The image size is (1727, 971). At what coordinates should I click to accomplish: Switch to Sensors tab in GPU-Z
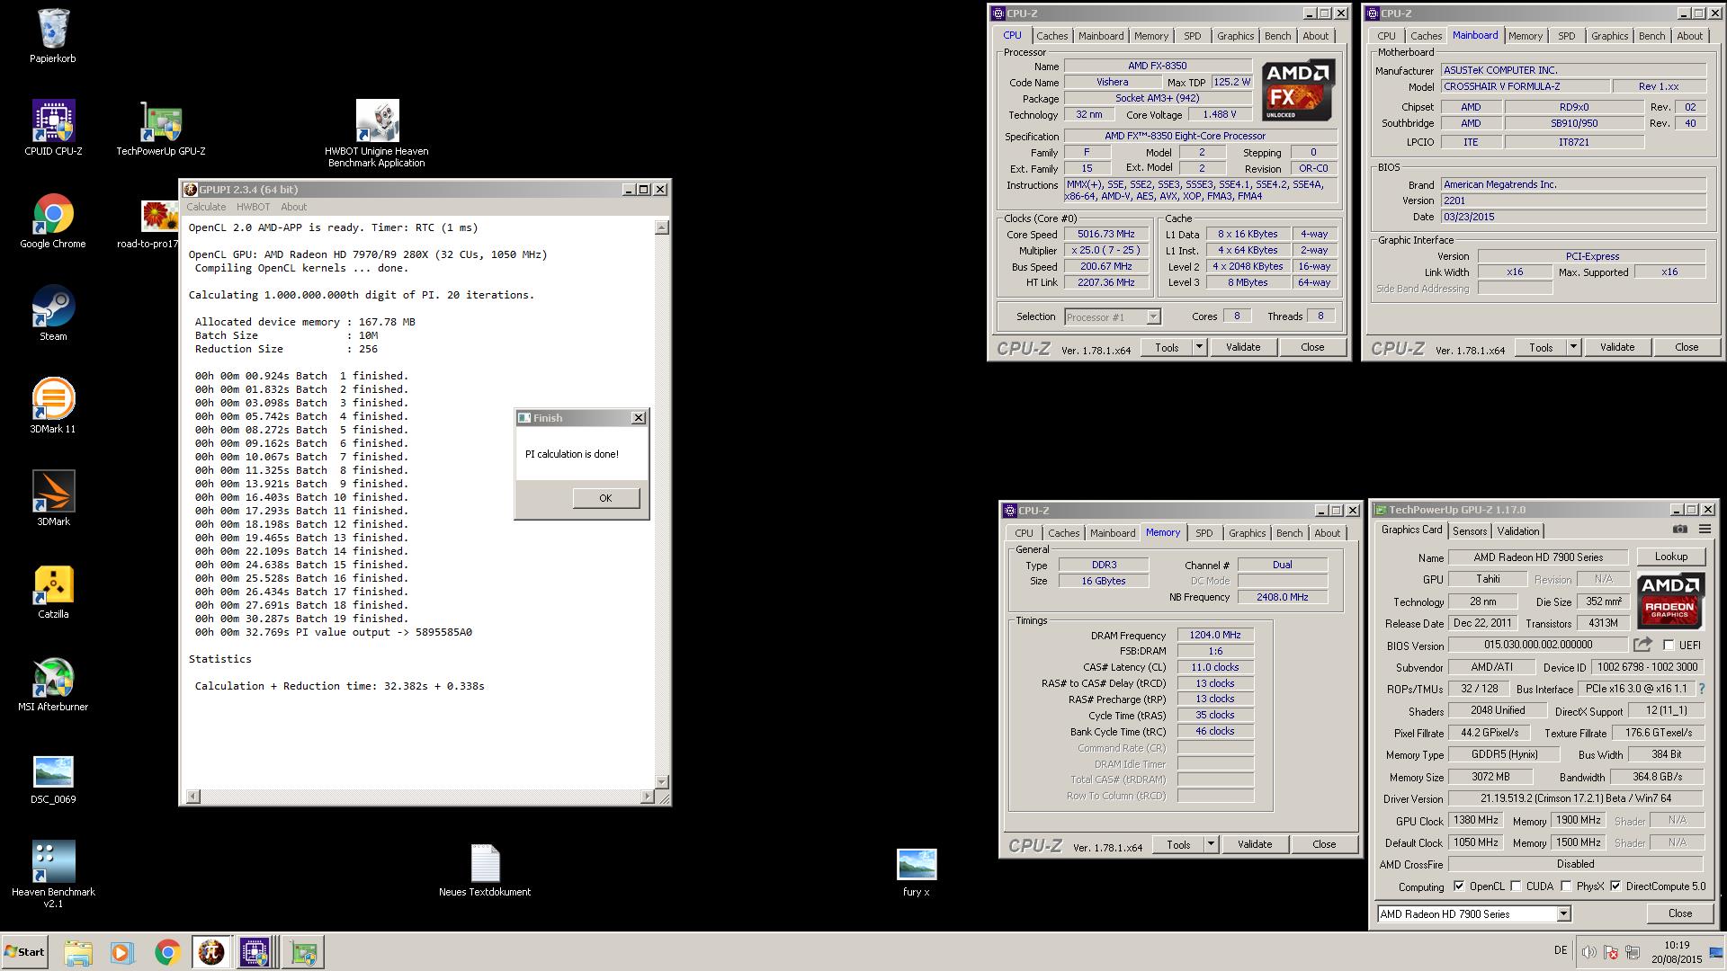(x=1469, y=531)
